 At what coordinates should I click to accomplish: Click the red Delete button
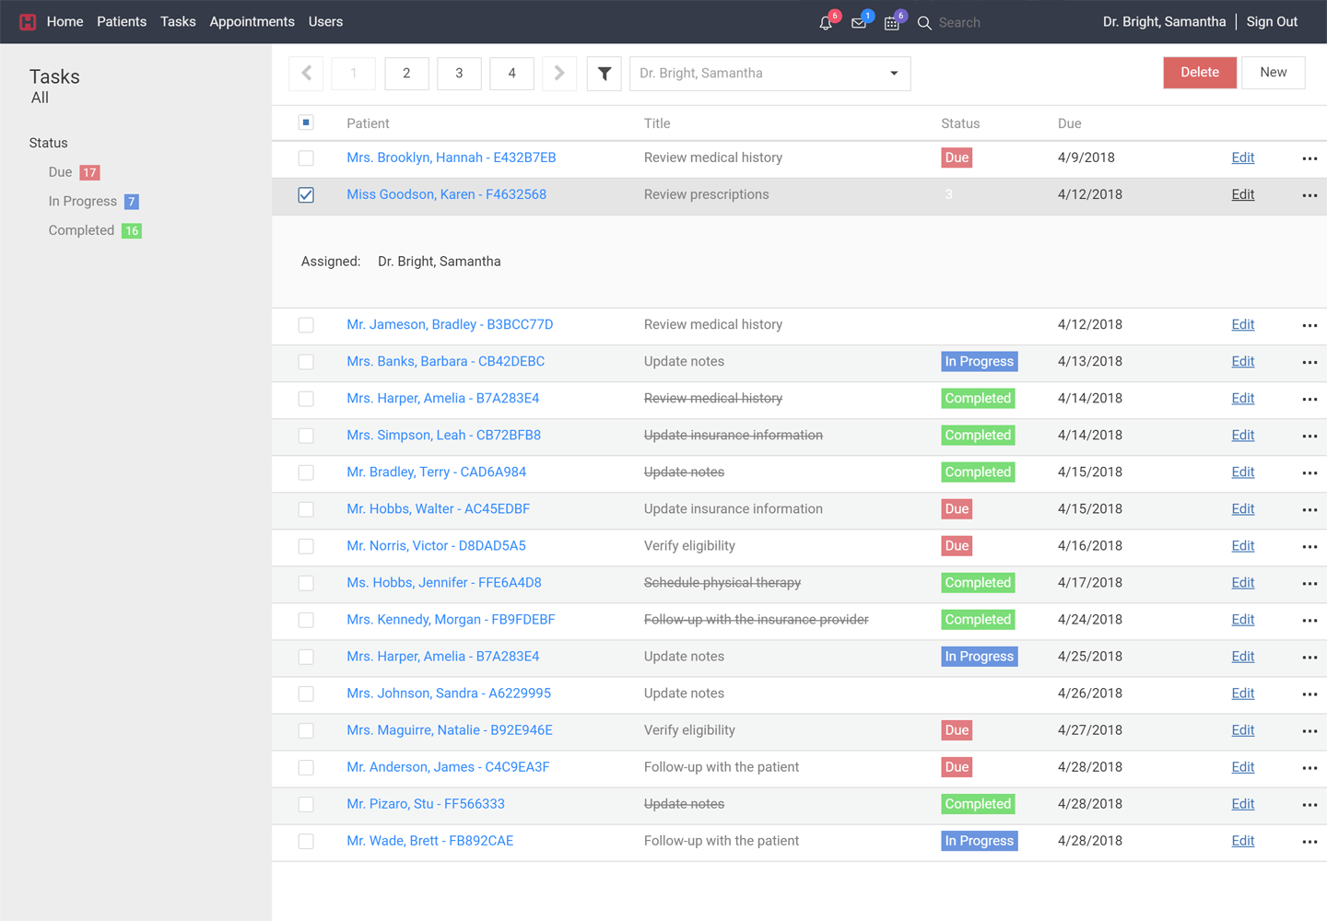pyautogui.click(x=1199, y=73)
